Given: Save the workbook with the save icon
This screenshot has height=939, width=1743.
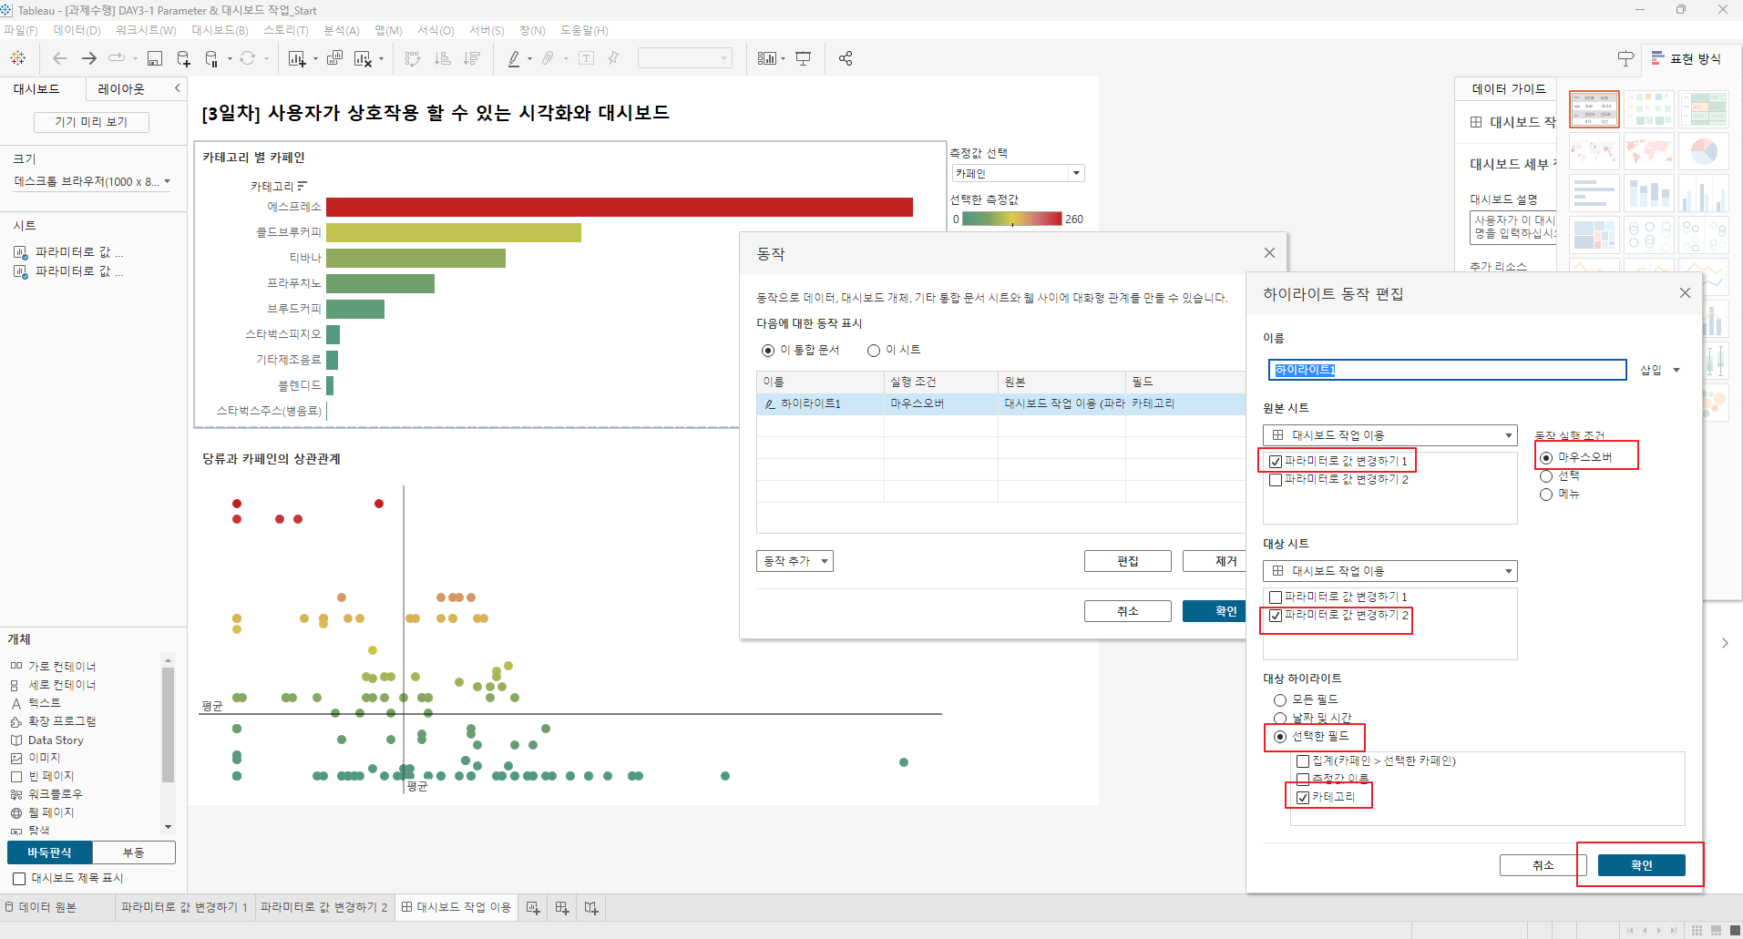Looking at the screenshot, I should (155, 58).
